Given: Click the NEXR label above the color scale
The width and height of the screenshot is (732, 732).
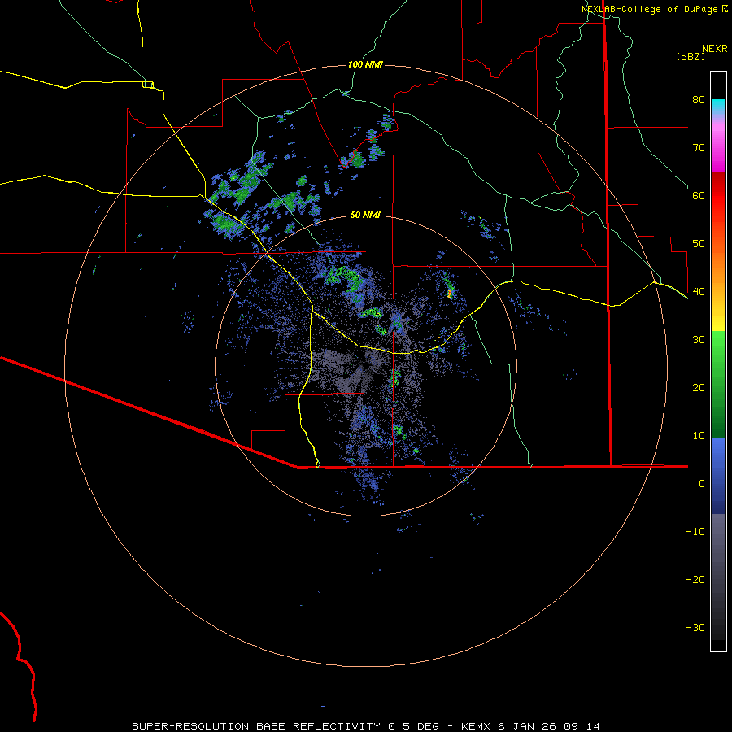Looking at the screenshot, I should pyautogui.click(x=715, y=49).
